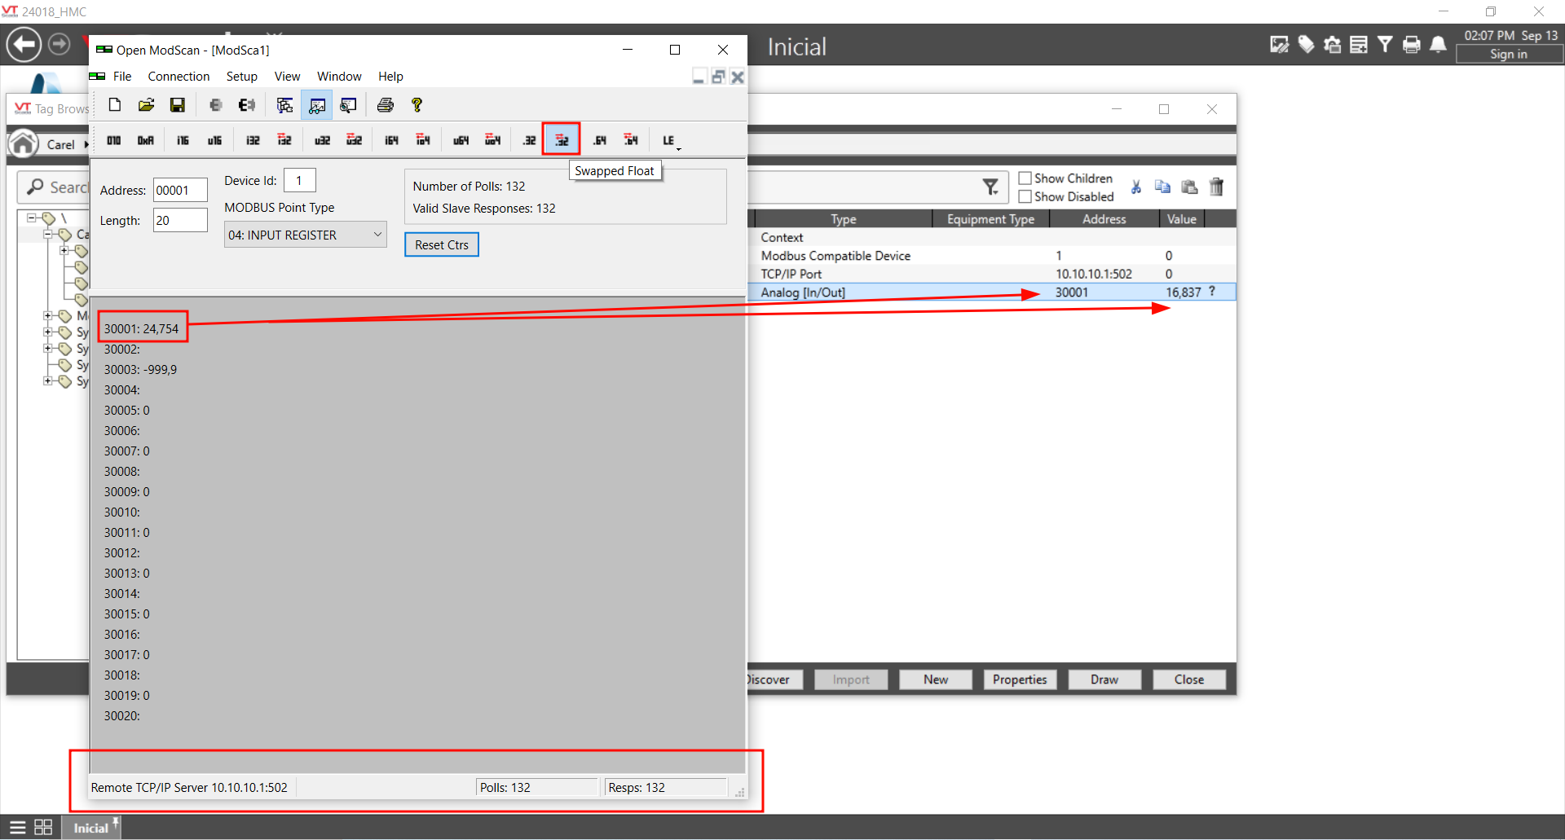Image resolution: width=1565 pixels, height=840 pixels.
Task: Open the ModScan help question mark
Action: [x=417, y=105]
